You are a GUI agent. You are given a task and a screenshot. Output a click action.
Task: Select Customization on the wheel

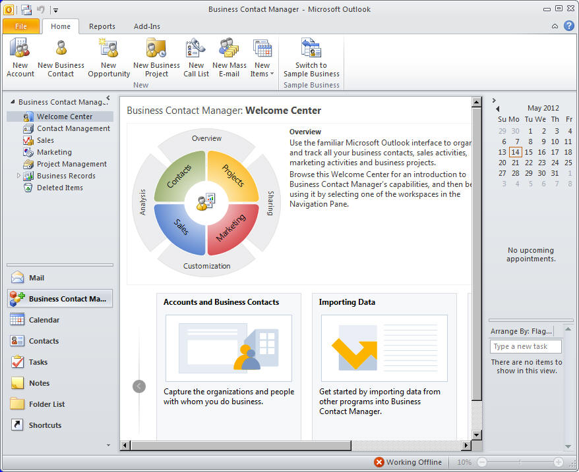[x=206, y=266]
